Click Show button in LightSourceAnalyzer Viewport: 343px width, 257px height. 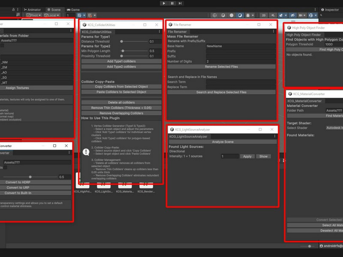pyautogui.click(x=263, y=156)
